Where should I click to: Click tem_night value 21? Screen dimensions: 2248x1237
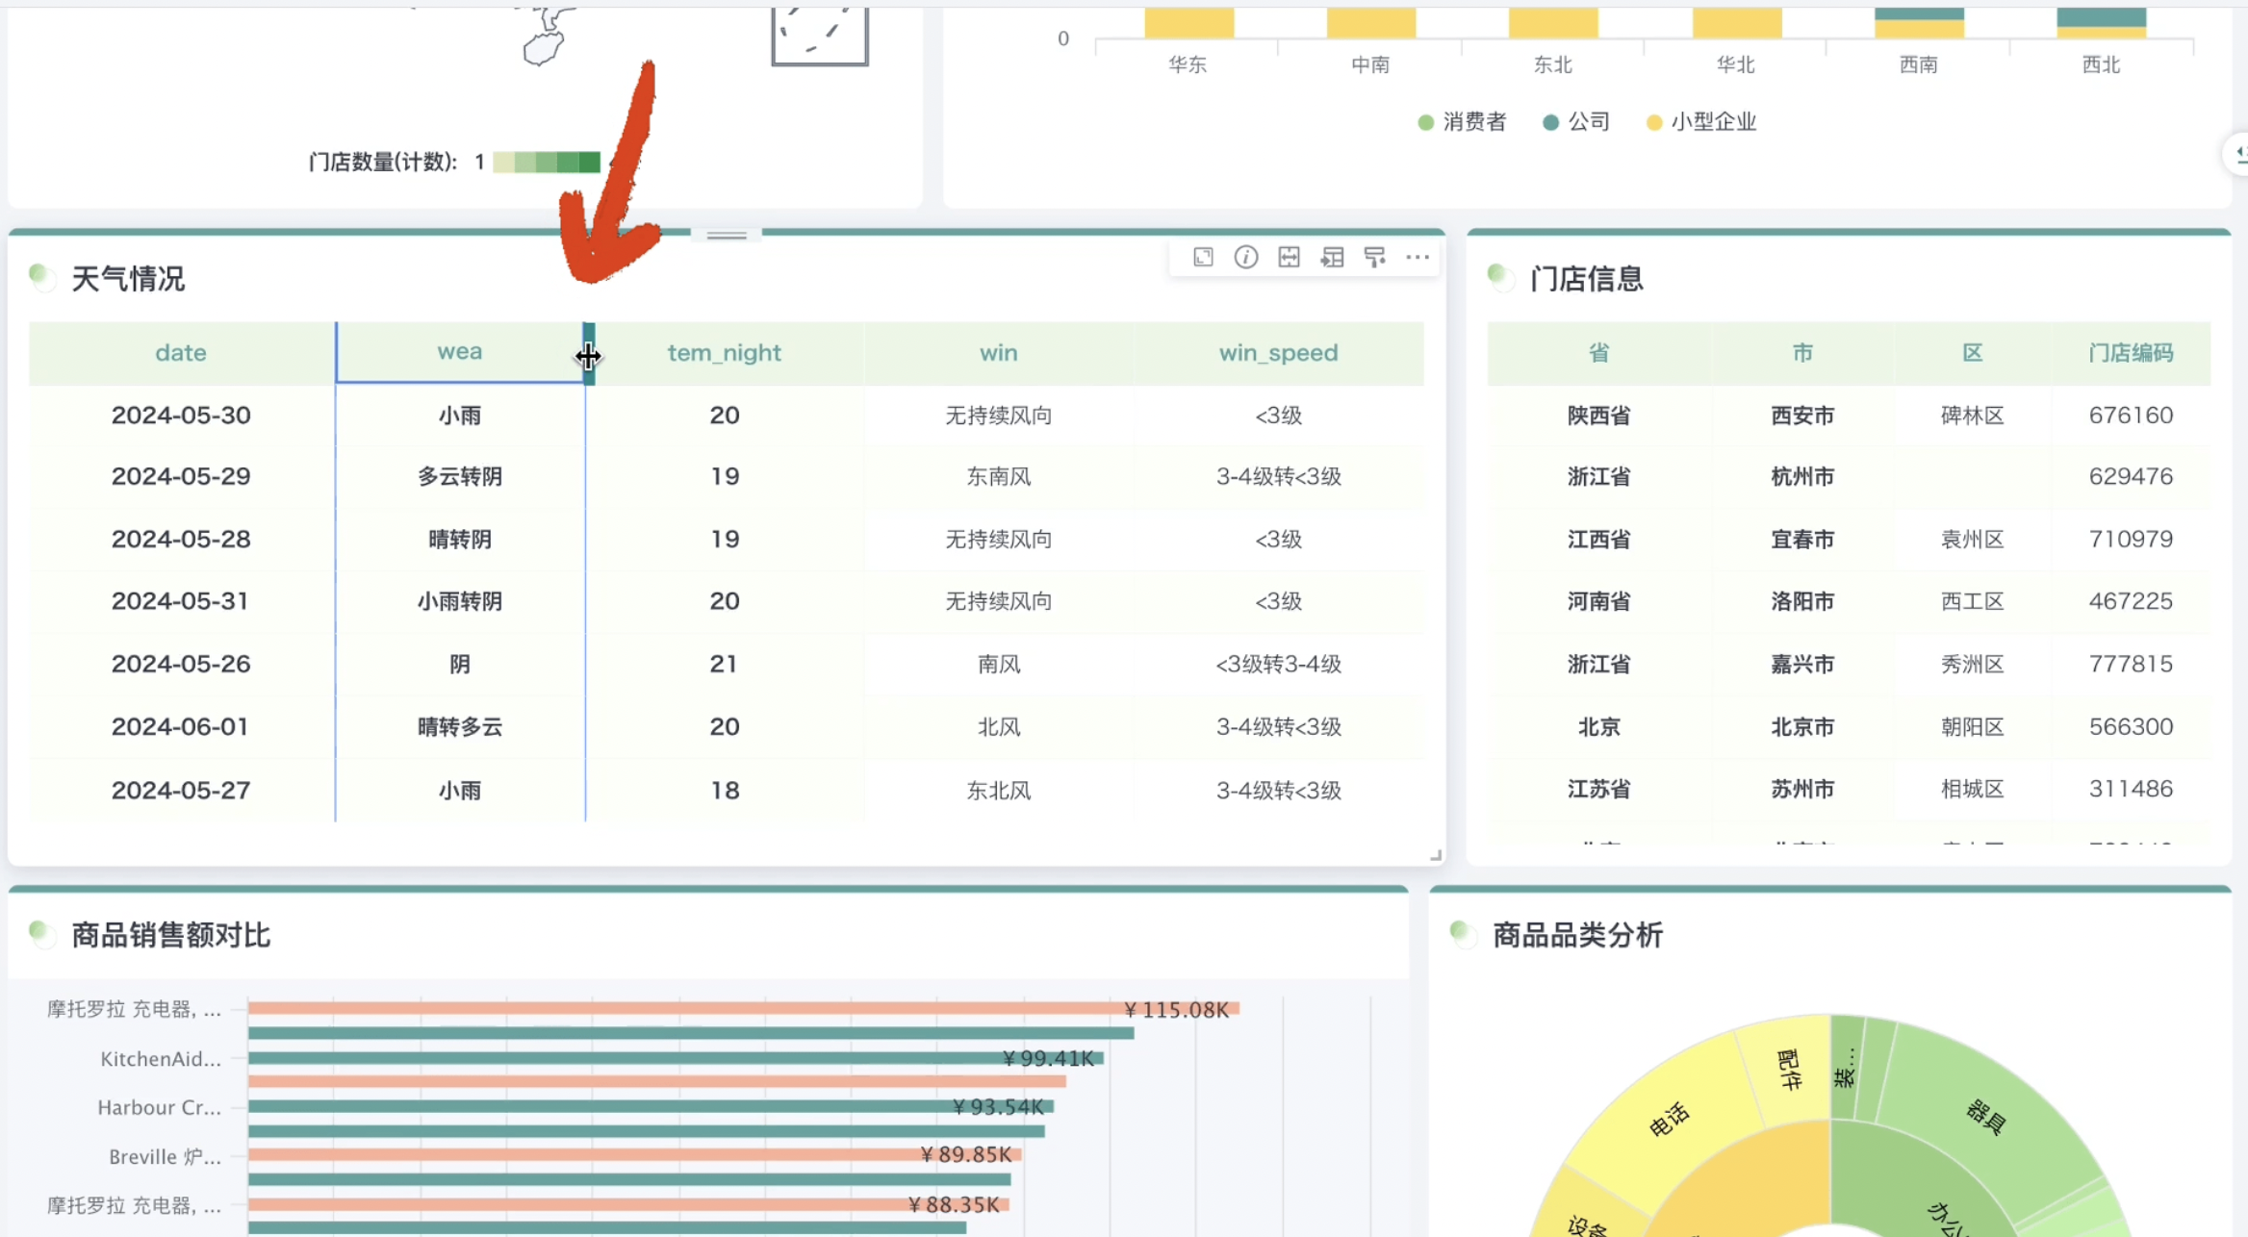point(724,665)
